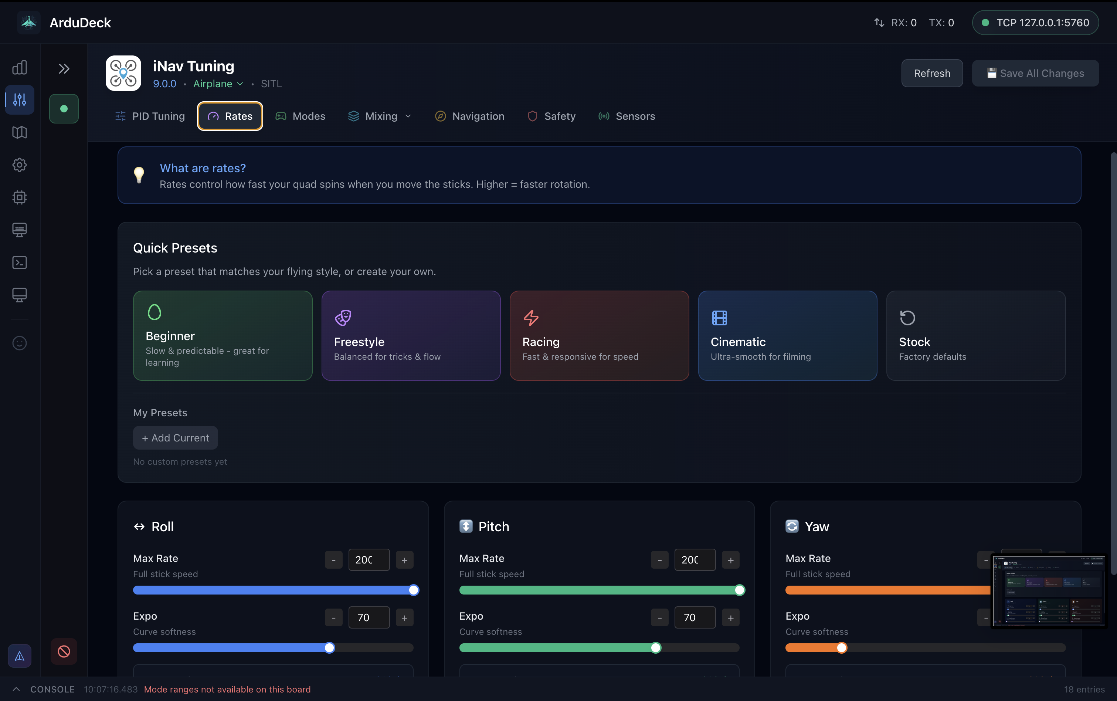Click the Roll Max Rate value field
The height and width of the screenshot is (701, 1117).
click(369, 560)
